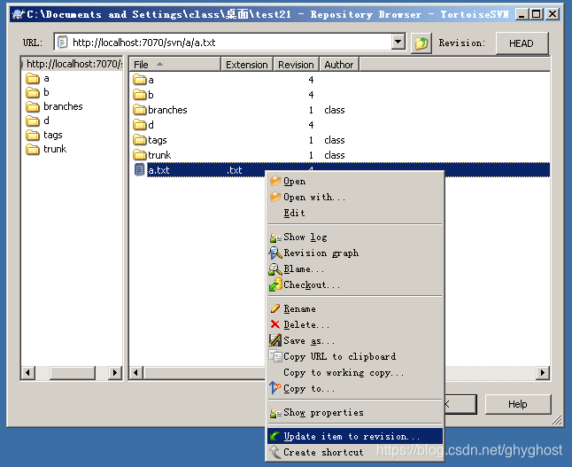Open the URL dropdown arrow
The height and width of the screenshot is (467, 572).
click(x=398, y=42)
